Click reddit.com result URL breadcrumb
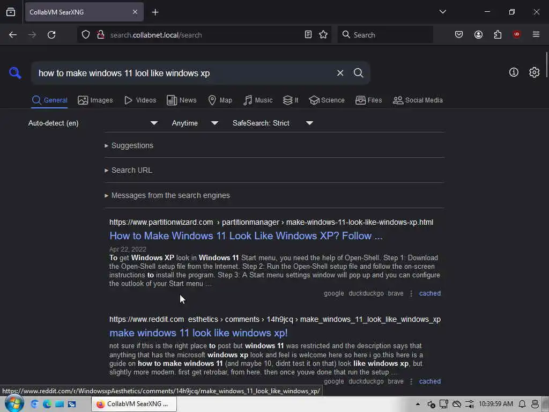Screen dimensions: 549x412 click(275, 319)
